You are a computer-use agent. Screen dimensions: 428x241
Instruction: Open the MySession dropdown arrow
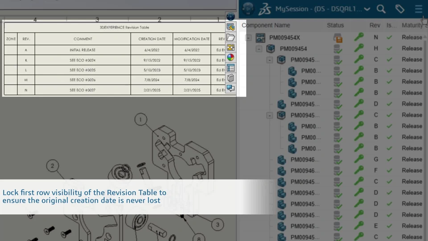click(367, 9)
